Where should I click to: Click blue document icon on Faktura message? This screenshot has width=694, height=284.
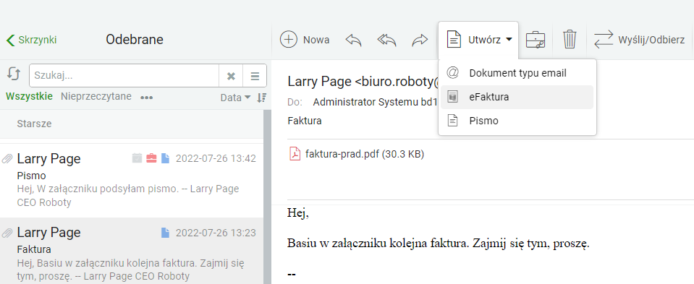click(166, 232)
